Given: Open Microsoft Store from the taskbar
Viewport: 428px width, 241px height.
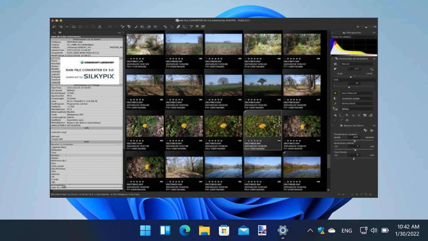Looking at the screenshot, I should tap(224, 230).
